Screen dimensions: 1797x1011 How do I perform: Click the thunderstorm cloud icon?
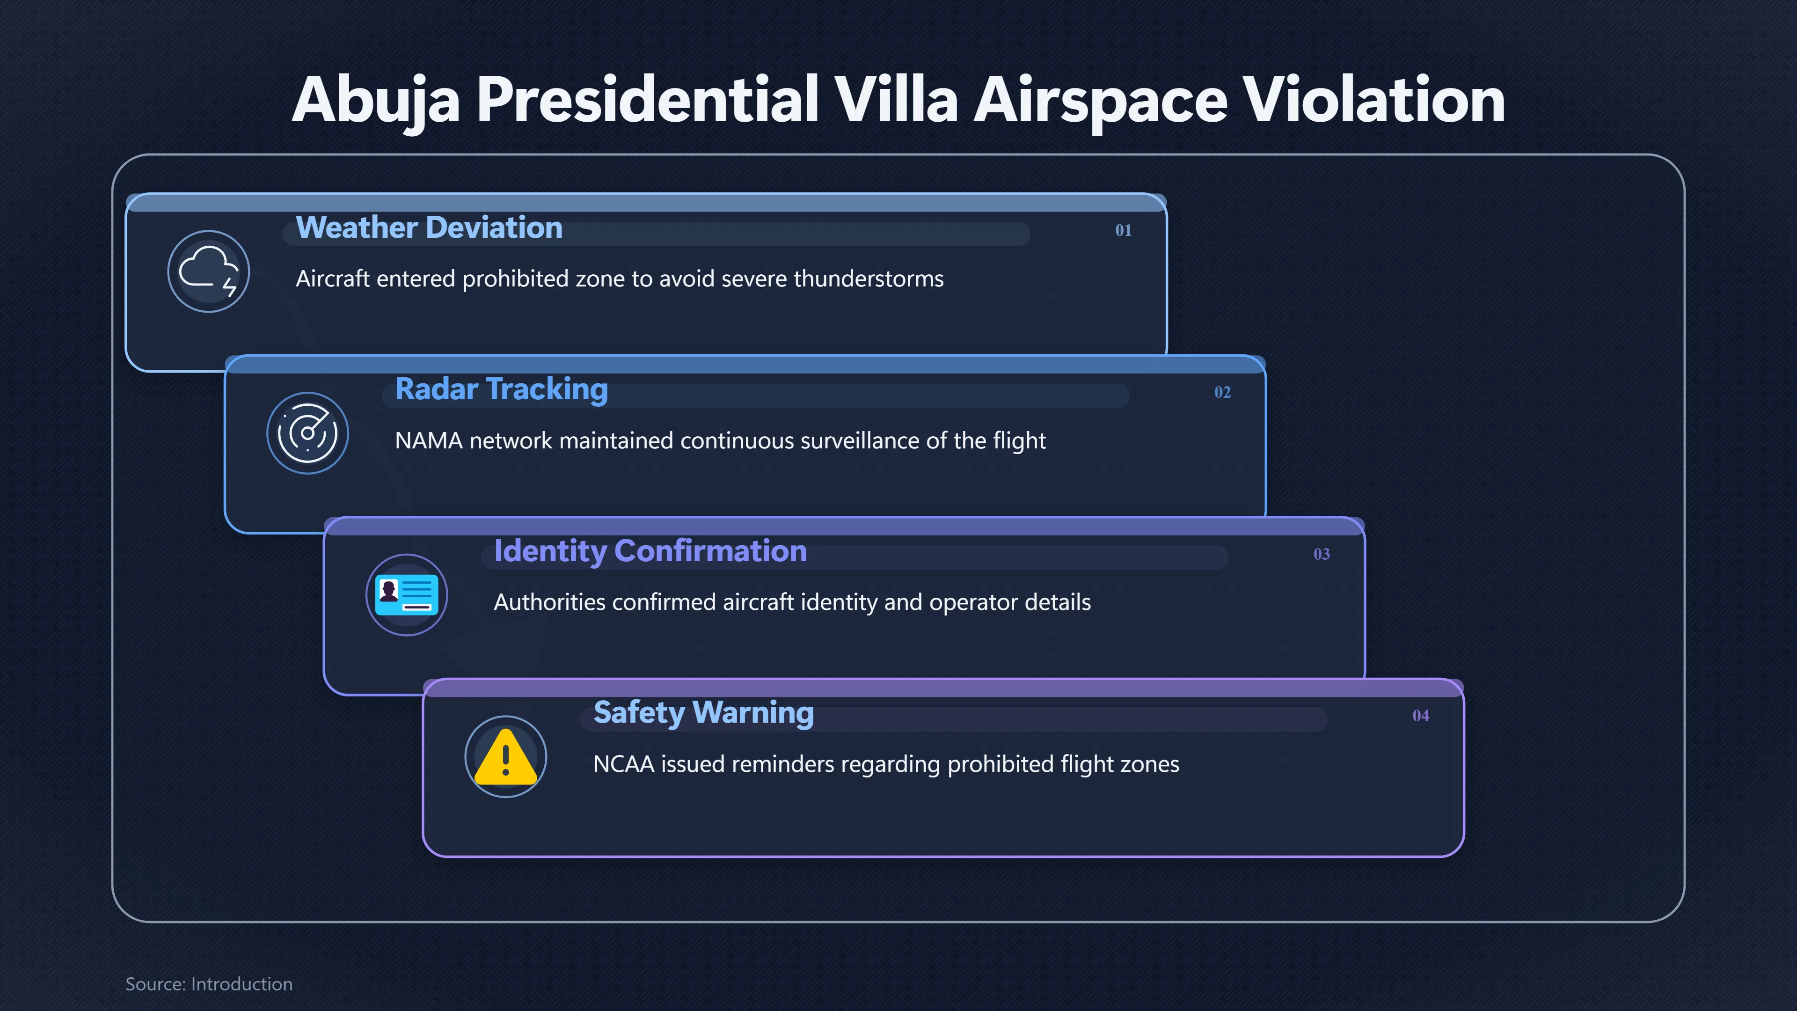tap(209, 271)
